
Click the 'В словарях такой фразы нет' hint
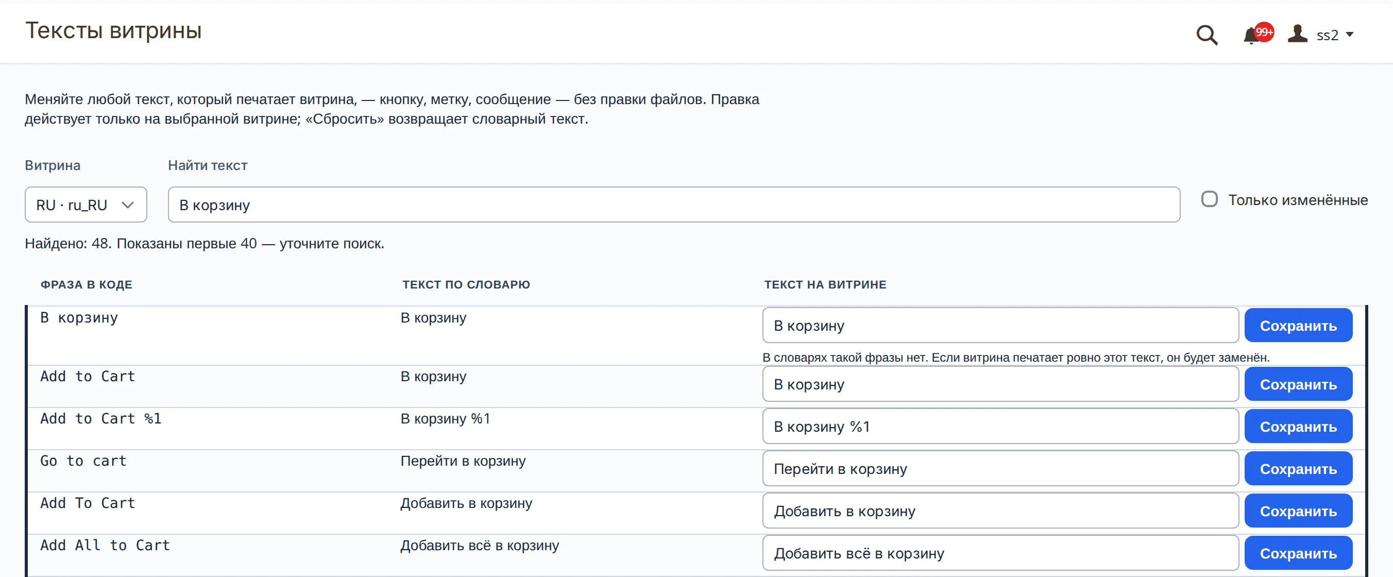(x=1016, y=358)
